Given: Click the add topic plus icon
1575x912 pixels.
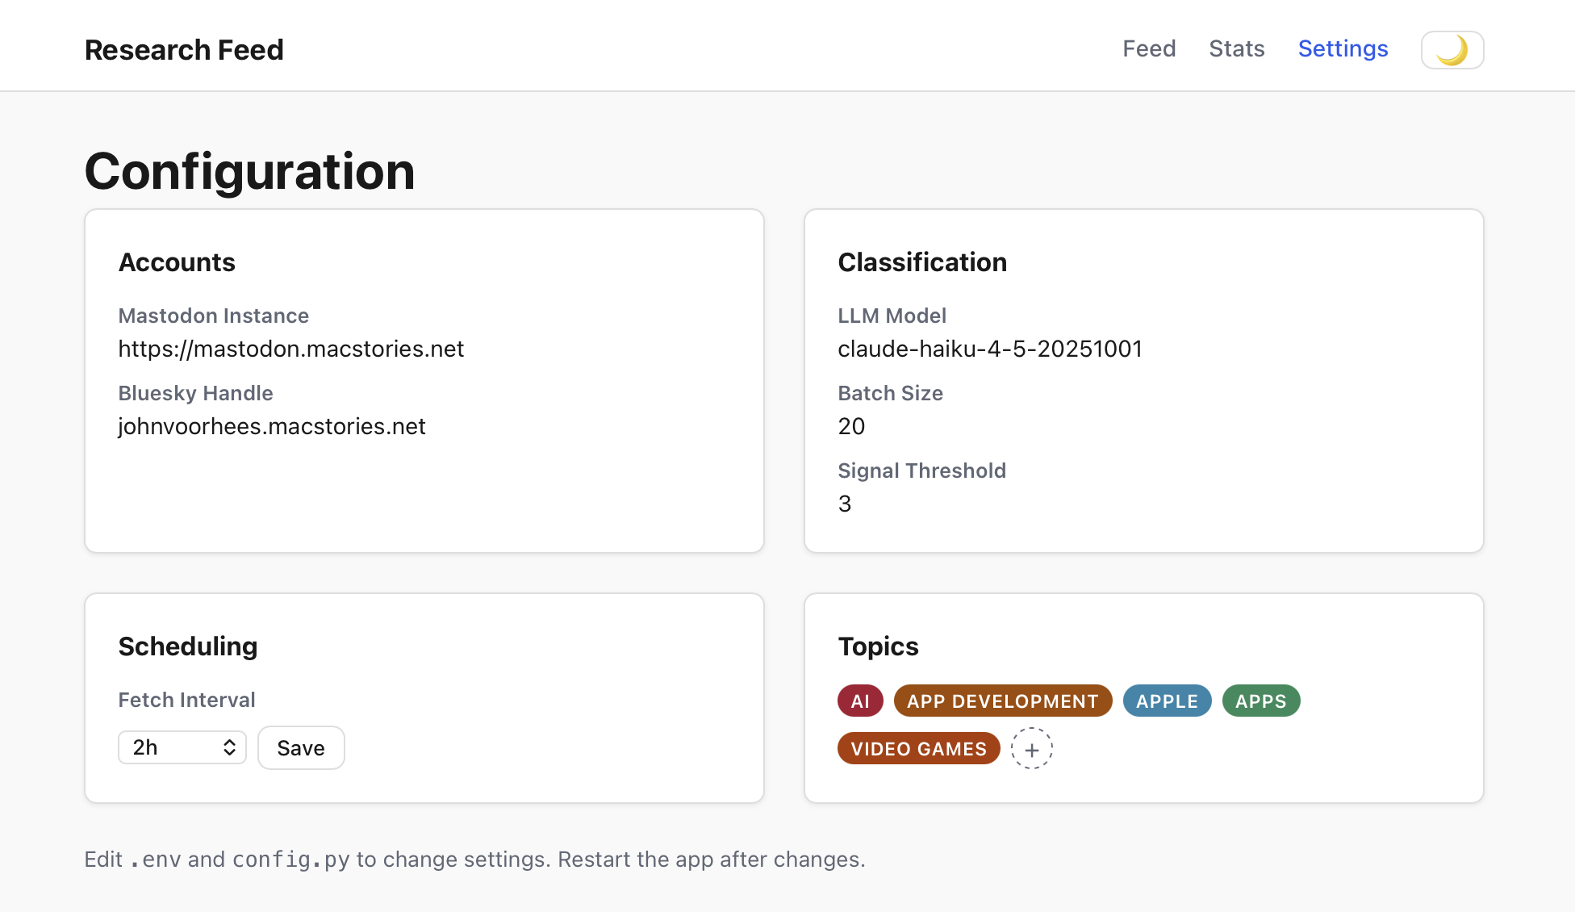Looking at the screenshot, I should click(1031, 749).
